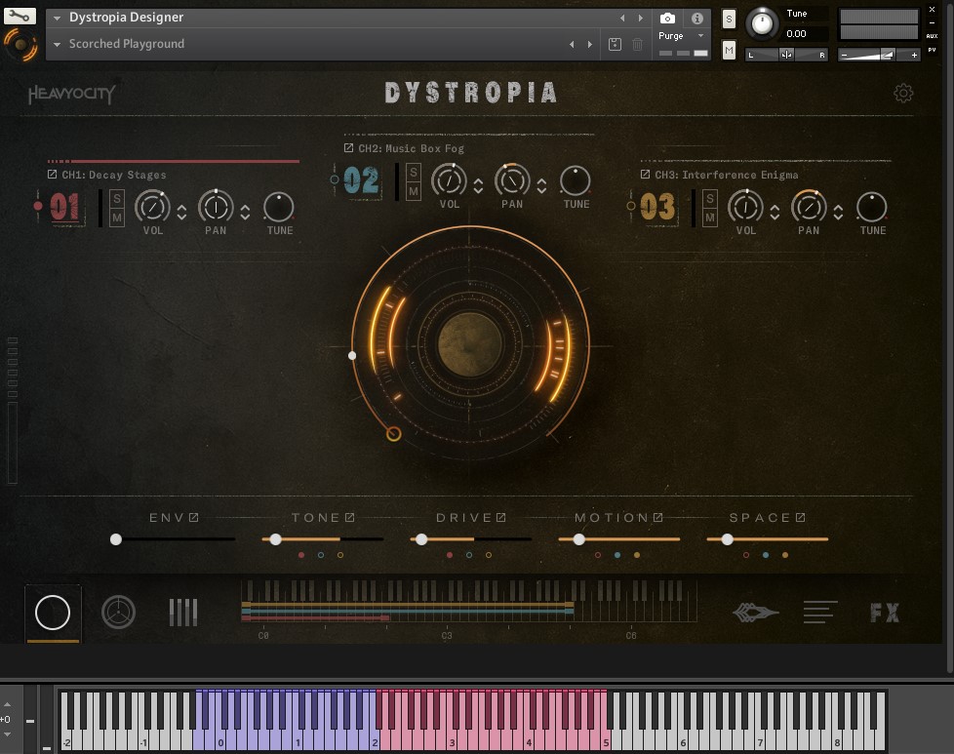The height and width of the screenshot is (754, 954).
Task: Expand the Dystropia Designer instrument menu
Action: tap(57, 19)
